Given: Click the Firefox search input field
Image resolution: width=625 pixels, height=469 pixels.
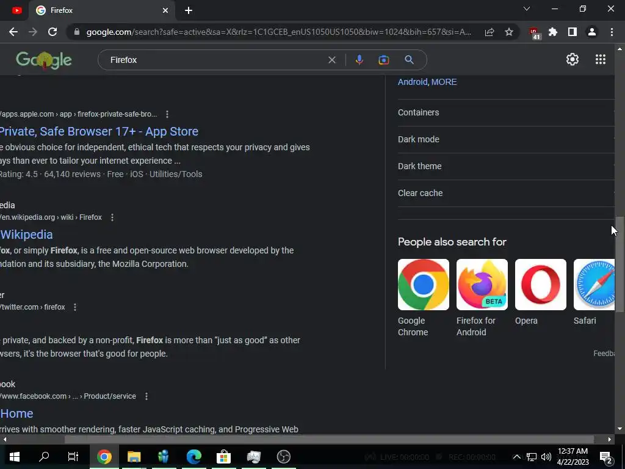Looking at the screenshot, I should click(215, 60).
